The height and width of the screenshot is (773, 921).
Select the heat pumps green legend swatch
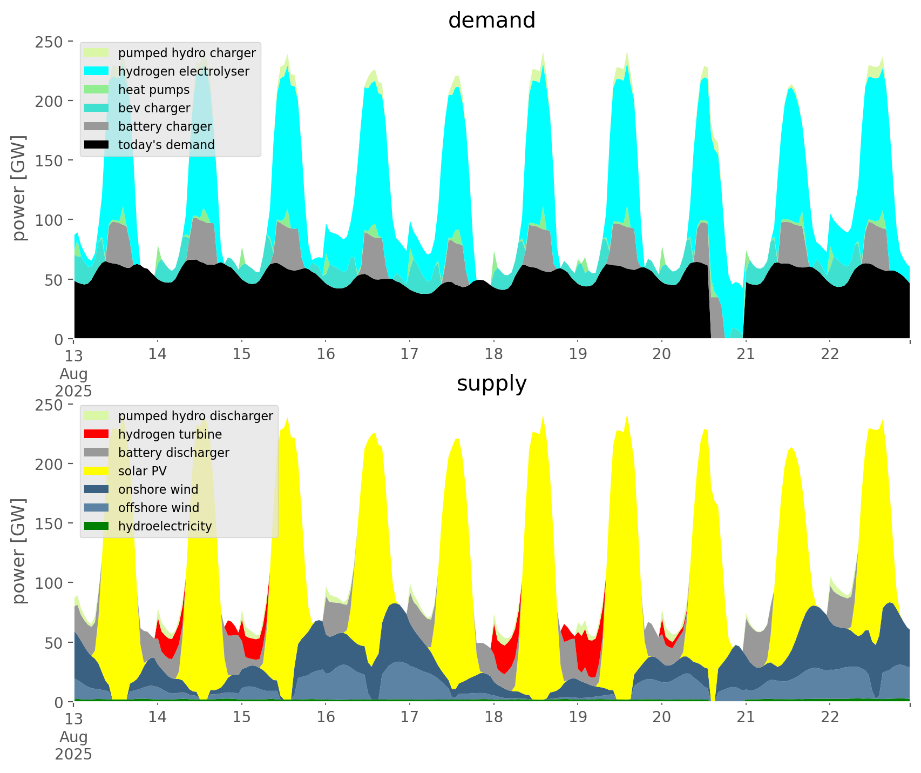pos(97,90)
